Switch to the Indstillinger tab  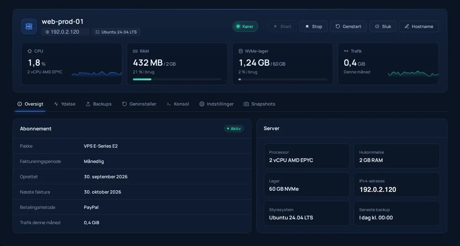[x=217, y=104]
